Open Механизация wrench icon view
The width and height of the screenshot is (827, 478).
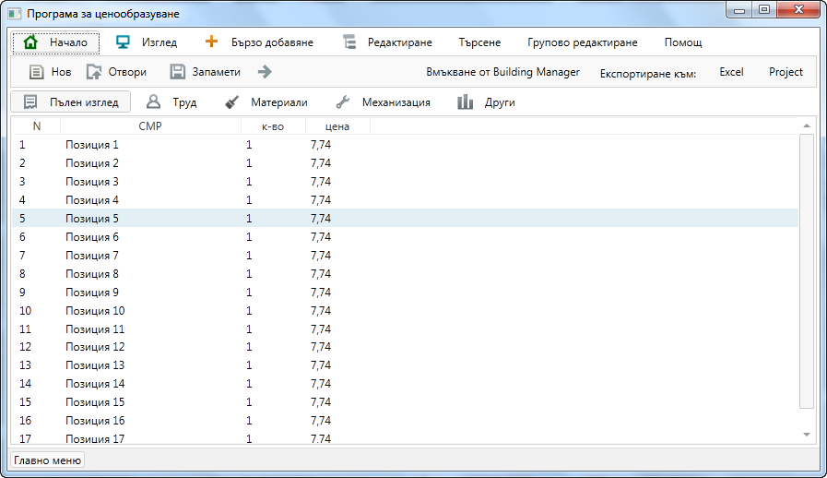pyautogui.click(x=342, y=102)
